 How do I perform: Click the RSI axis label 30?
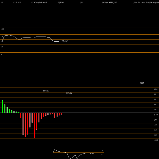(2, 47)
